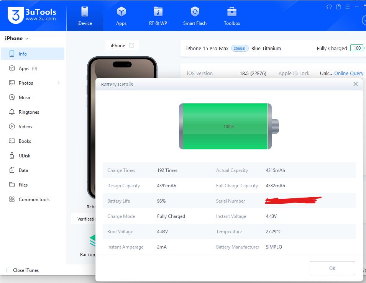
Task: Click the Instant Voltage 4.43V value
Action: point(271,216)
